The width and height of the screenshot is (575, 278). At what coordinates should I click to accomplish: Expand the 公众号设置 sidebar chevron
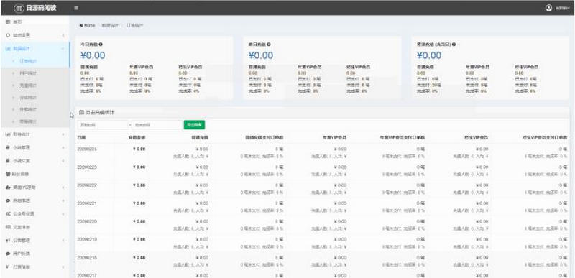coord(63,214)
